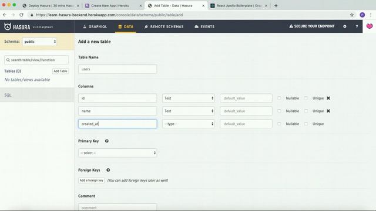Click the Tables (0) heading
The width and height of the screenshot is (376, 211).
[12, 71]
